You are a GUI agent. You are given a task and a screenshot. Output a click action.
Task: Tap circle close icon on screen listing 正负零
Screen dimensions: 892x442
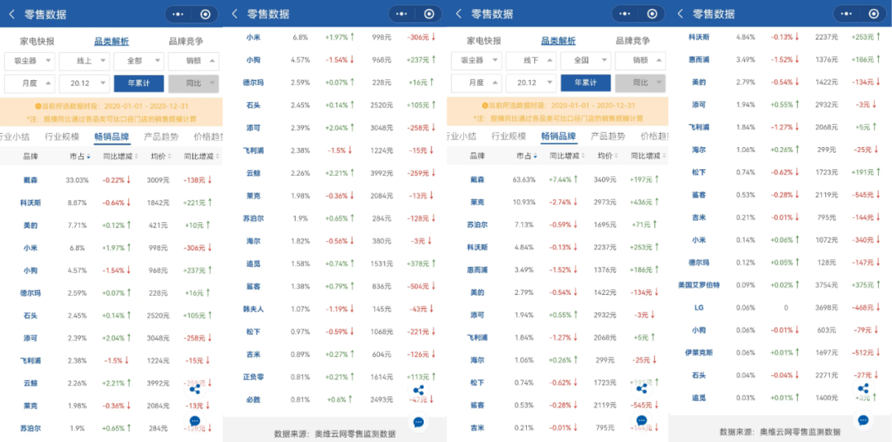(x=429, y=14)
